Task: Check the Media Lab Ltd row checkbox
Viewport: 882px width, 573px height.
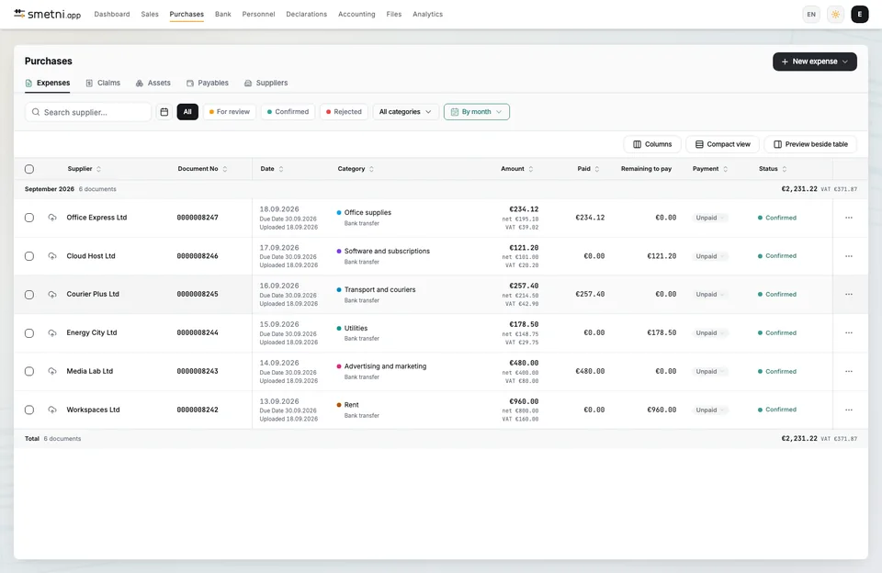Action: 29,371
